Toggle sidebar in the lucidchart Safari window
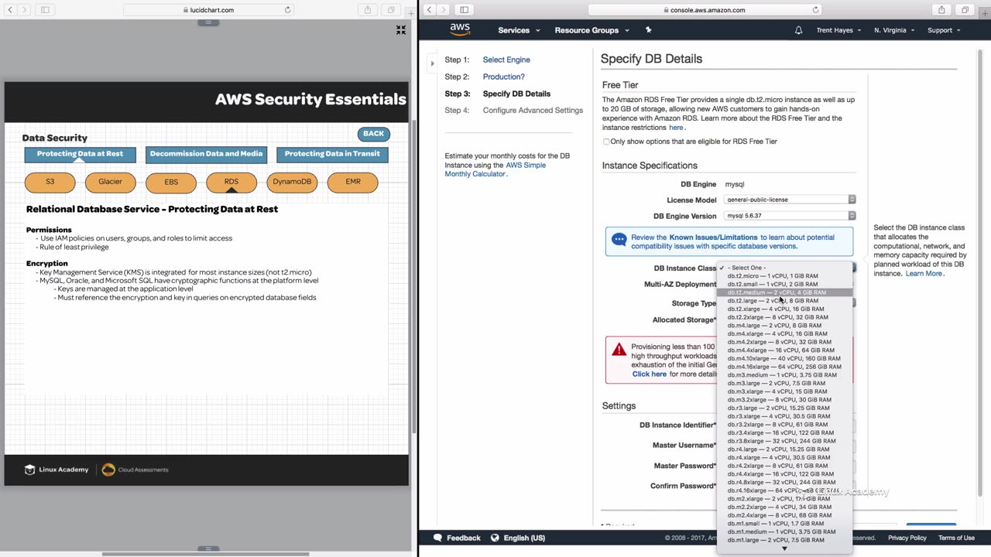991x557 pixels. click(x=45, y=10)
